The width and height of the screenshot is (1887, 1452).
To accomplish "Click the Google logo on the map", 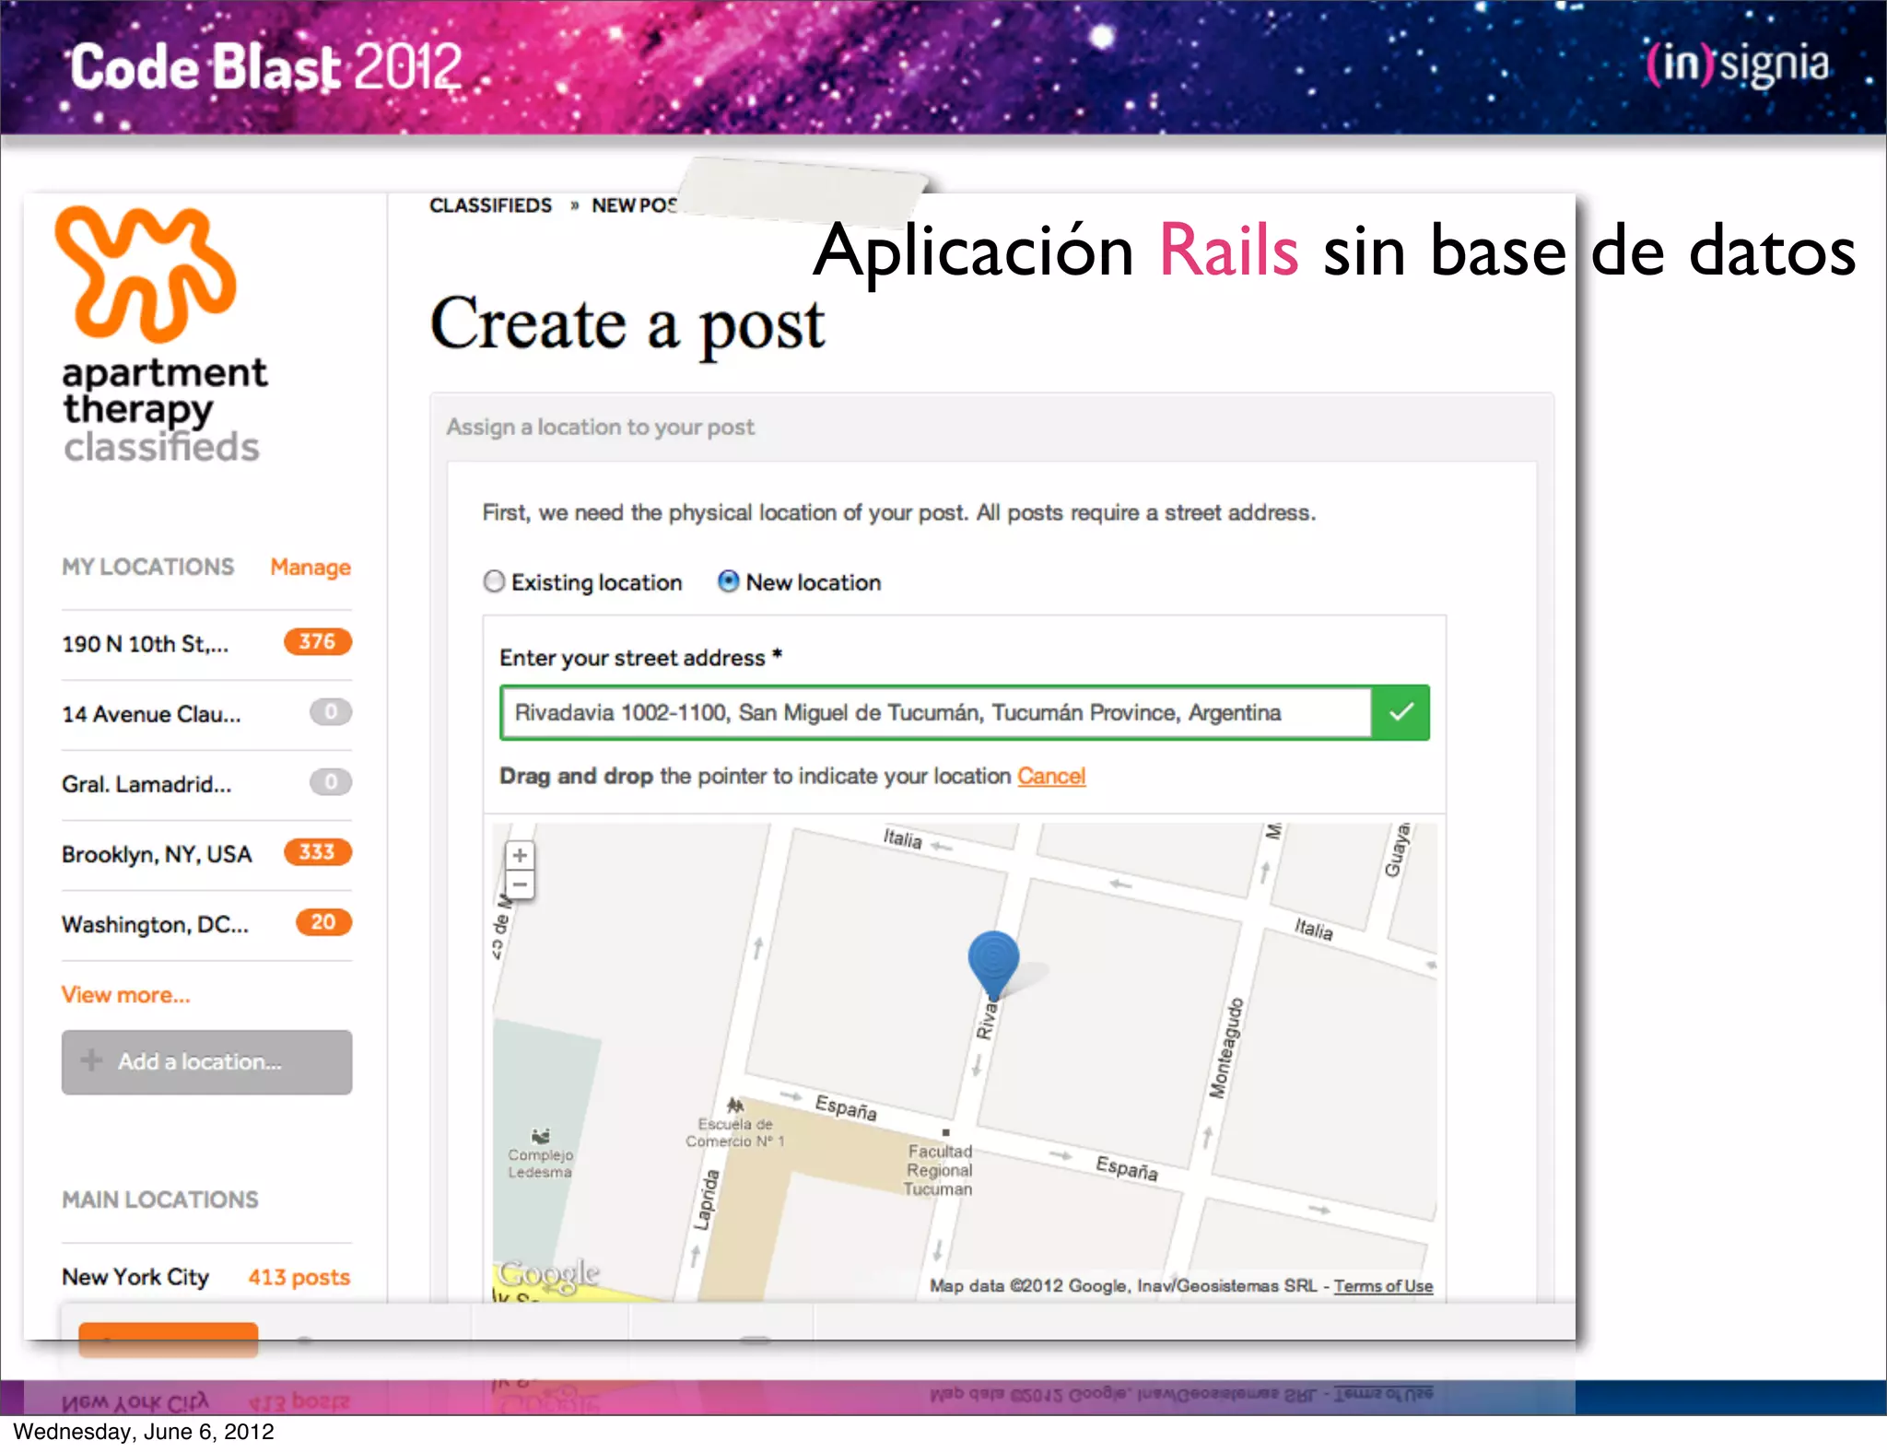I will click(548, 1275).
